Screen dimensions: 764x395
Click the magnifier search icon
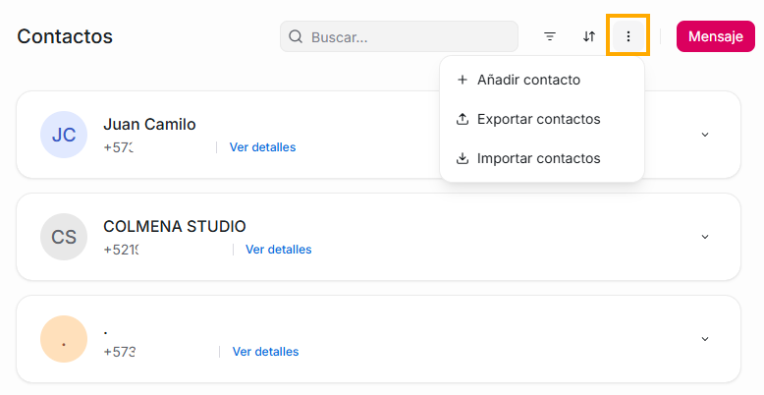point(296,36)
